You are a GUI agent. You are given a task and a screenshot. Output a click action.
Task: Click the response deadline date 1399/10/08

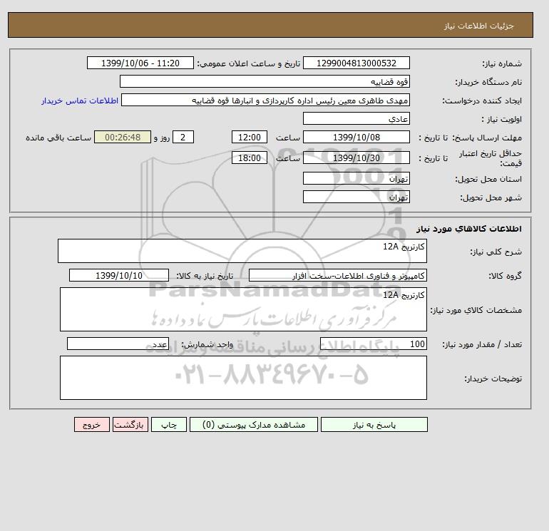point(356,138)
